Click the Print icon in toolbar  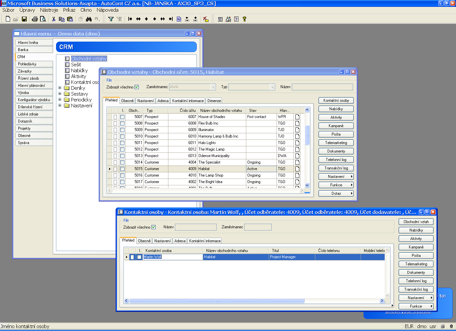pyautogui.click(x=35, y=19)
